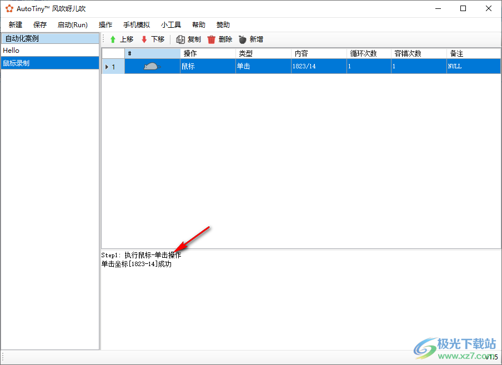502x365 pixels.
Task: Click 启动(Run) to run the automation
Action: click(72, 24)
